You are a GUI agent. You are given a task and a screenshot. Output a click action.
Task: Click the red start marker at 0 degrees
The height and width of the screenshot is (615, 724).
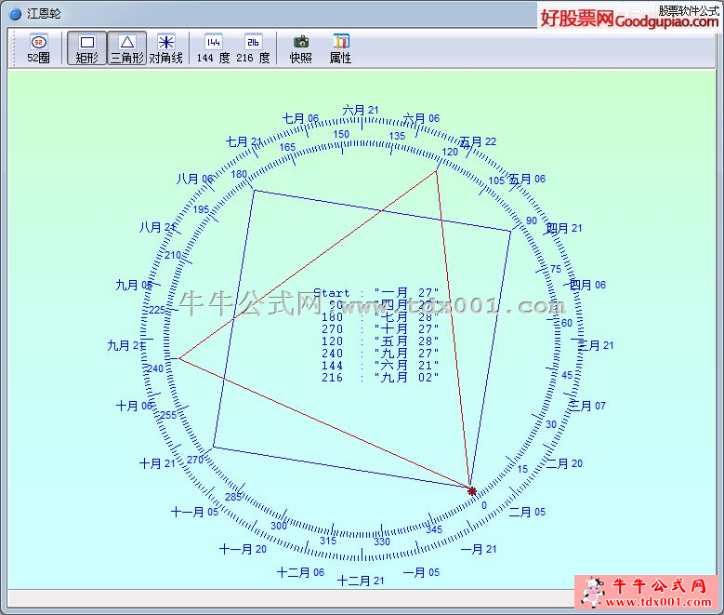click(x=471, y=491)
